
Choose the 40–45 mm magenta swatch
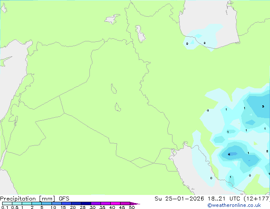115,203
